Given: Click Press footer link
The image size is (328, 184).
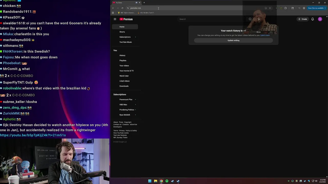Looking at the screenshot, I should pyautogui.click(x=121, y=122).
